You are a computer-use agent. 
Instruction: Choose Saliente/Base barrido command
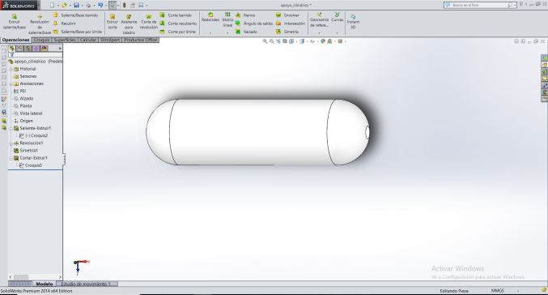75,15
